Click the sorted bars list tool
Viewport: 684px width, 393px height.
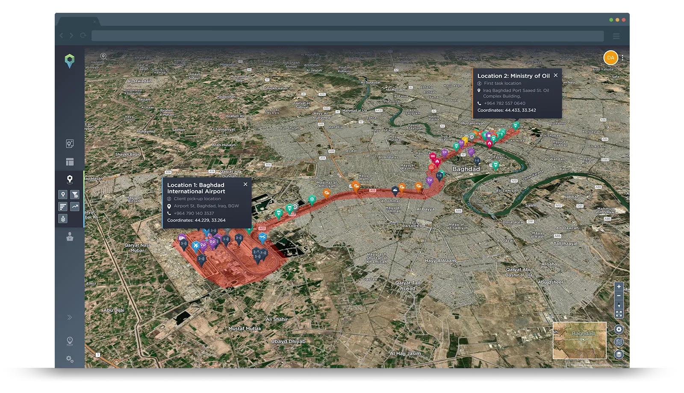click(x=63, y=207)
